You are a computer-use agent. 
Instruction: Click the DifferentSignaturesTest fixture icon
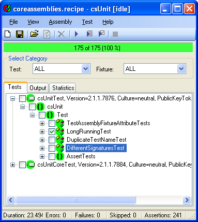(60, 148)
